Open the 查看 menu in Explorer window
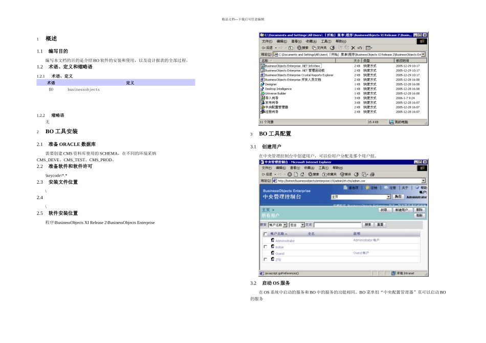 296,41
